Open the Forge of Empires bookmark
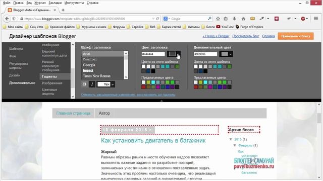The width and height of the screenshot is (323, 181). click(249, 27)
